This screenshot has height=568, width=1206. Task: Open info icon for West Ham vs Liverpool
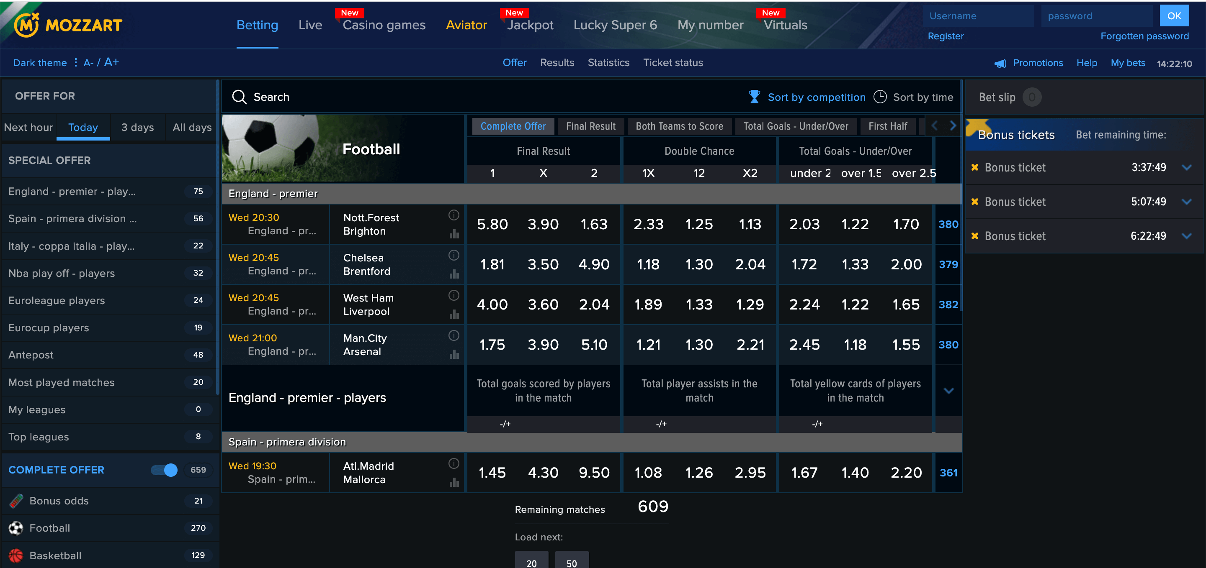454,295
